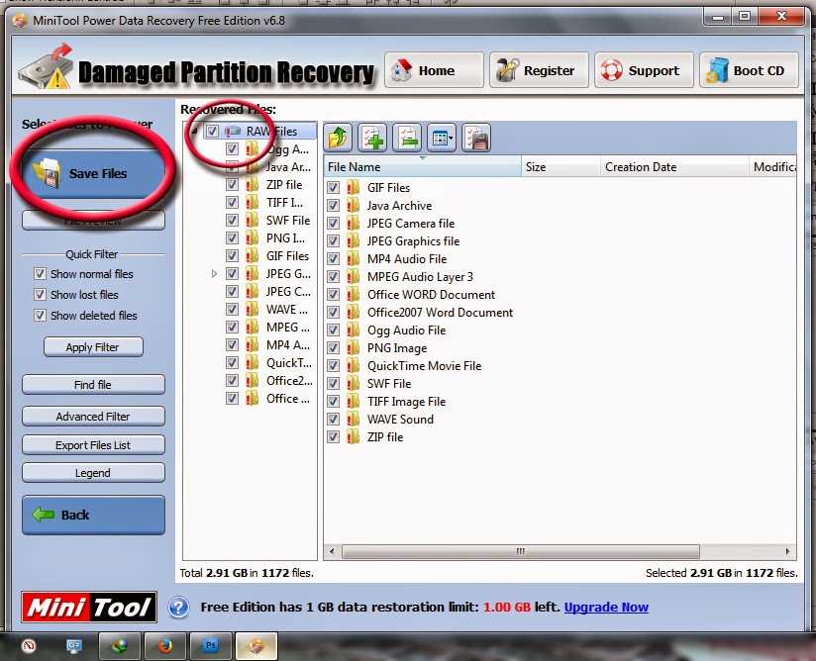Open the view mode toolbar dropdown
The width and height of the screenshot is (816, 661).
point(442,138)
